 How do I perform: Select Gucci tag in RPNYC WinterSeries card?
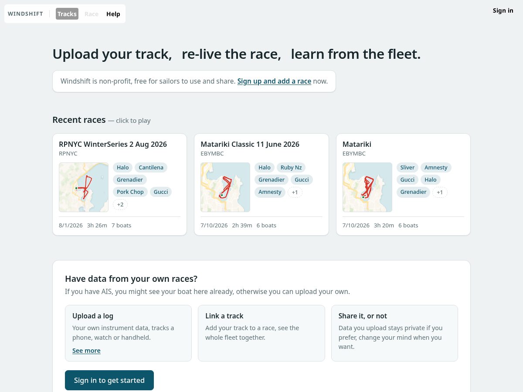(161, 192)
